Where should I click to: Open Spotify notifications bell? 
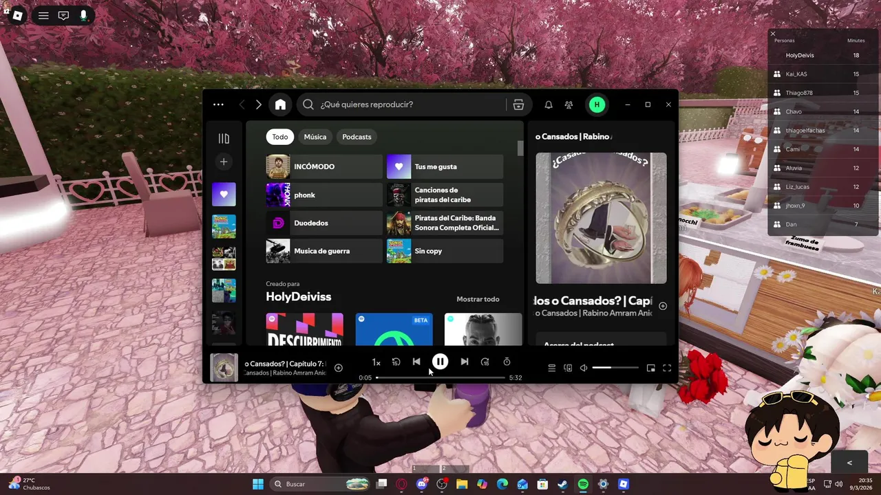pyautogui.click(x=549, y=104)
